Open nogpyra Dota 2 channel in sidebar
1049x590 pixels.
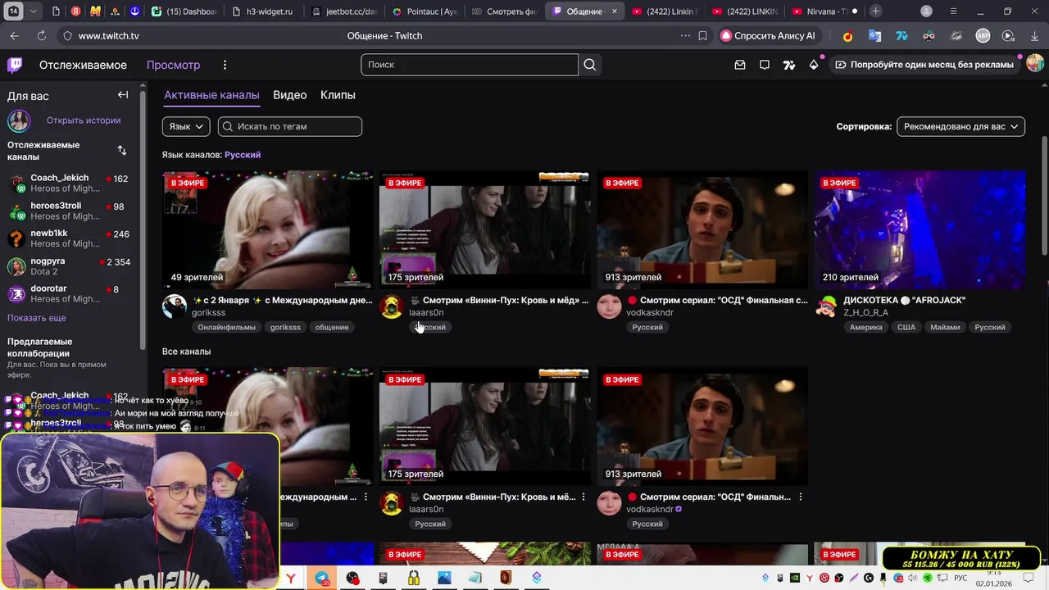69,266
